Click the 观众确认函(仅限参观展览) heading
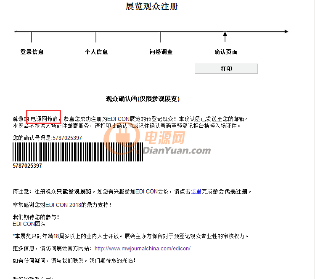 [x=143, y=99]
